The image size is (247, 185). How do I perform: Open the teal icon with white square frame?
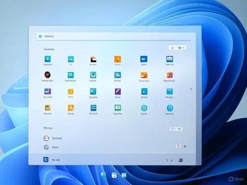(x=93, y=75)
